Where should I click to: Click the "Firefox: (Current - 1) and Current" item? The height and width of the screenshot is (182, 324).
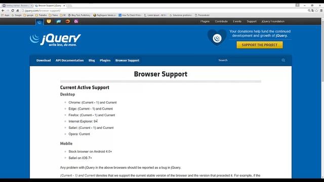(x=92, y=115)
